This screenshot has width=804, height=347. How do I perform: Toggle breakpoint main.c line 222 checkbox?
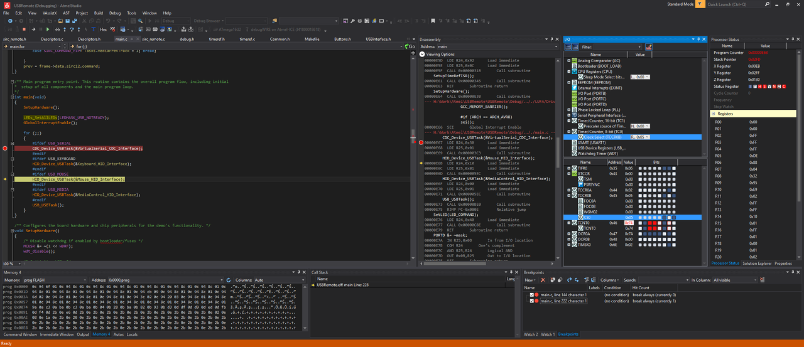(x=532, y=301)
